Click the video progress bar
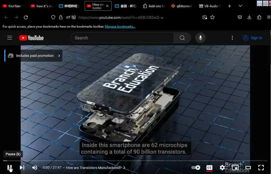271x174 pixels. click(135, 161)
